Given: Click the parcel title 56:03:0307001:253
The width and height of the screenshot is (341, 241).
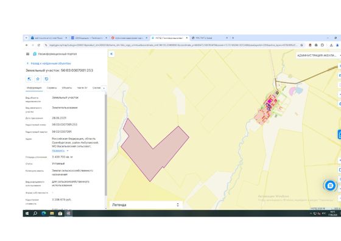Looking at the screenshot, I should coord(77,71).
